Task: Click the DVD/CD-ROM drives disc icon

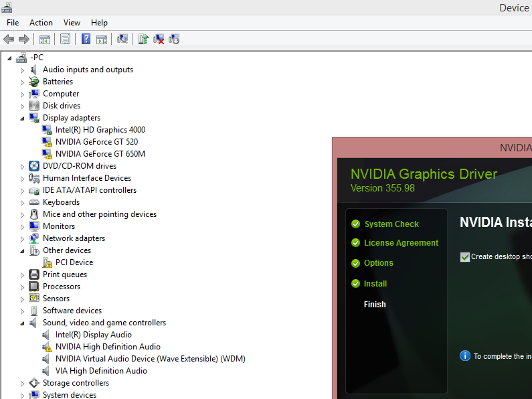Action: (34, 166)
